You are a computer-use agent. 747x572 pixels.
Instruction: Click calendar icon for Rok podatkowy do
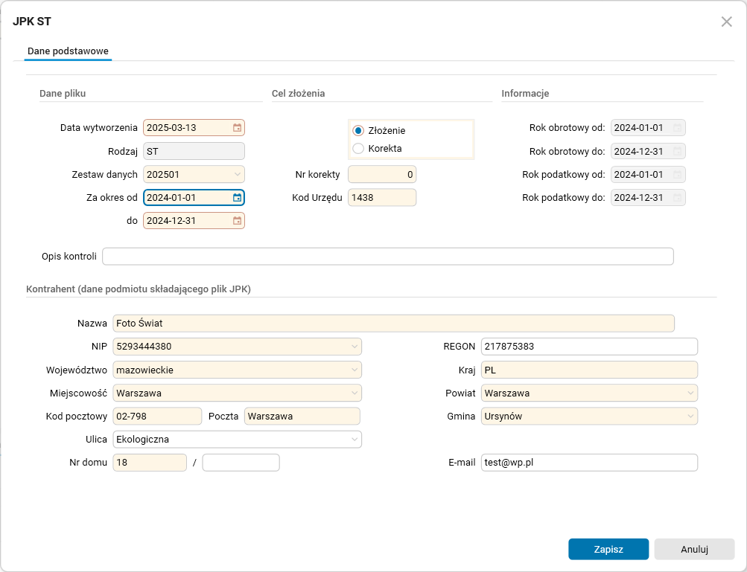(677, 198)
